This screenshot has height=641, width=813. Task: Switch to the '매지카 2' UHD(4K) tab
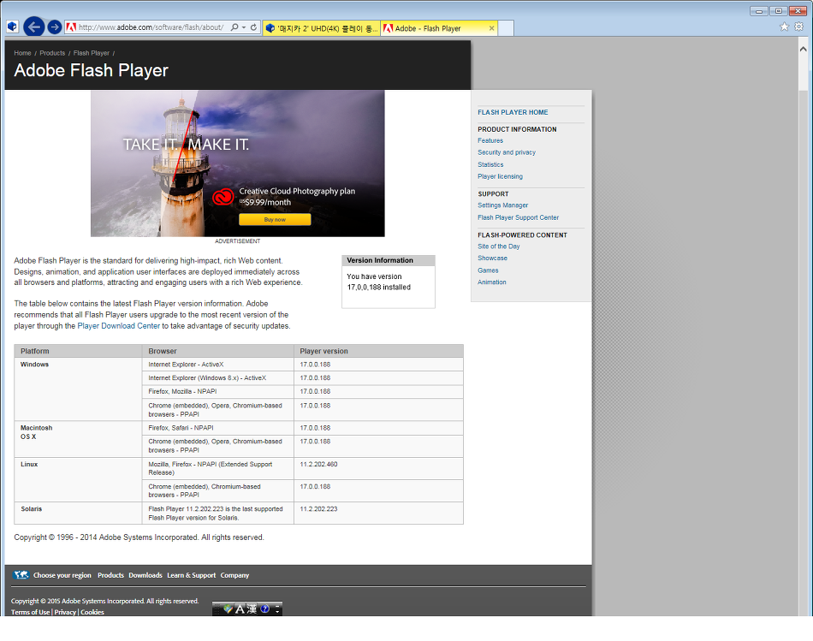322,28
